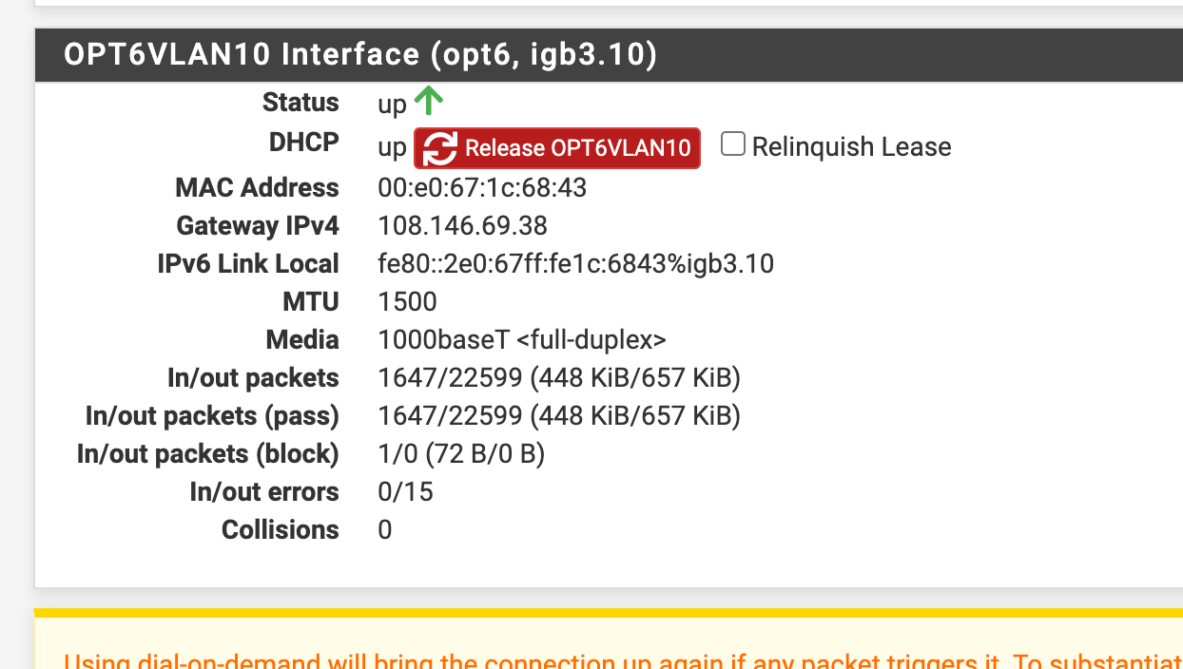Screen dimensions: 1183x669
Task: Click the Relinquish Lease label text
Action: coord(851,147)
